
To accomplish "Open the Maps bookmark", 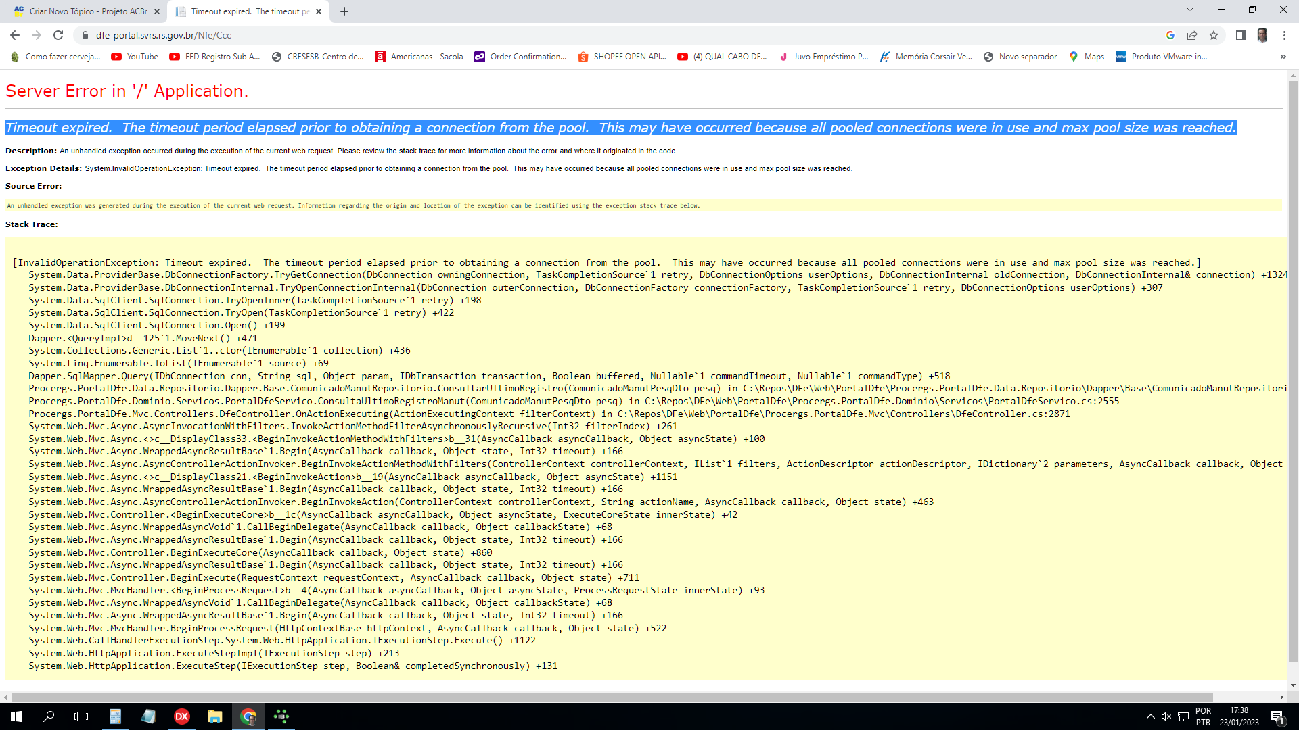I will pyautogui.click(x=1087, y=57).
